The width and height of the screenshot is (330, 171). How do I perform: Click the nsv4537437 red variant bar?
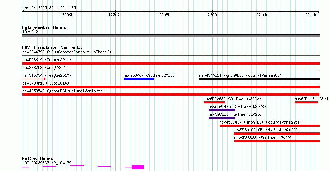click(x=270, y=126)
